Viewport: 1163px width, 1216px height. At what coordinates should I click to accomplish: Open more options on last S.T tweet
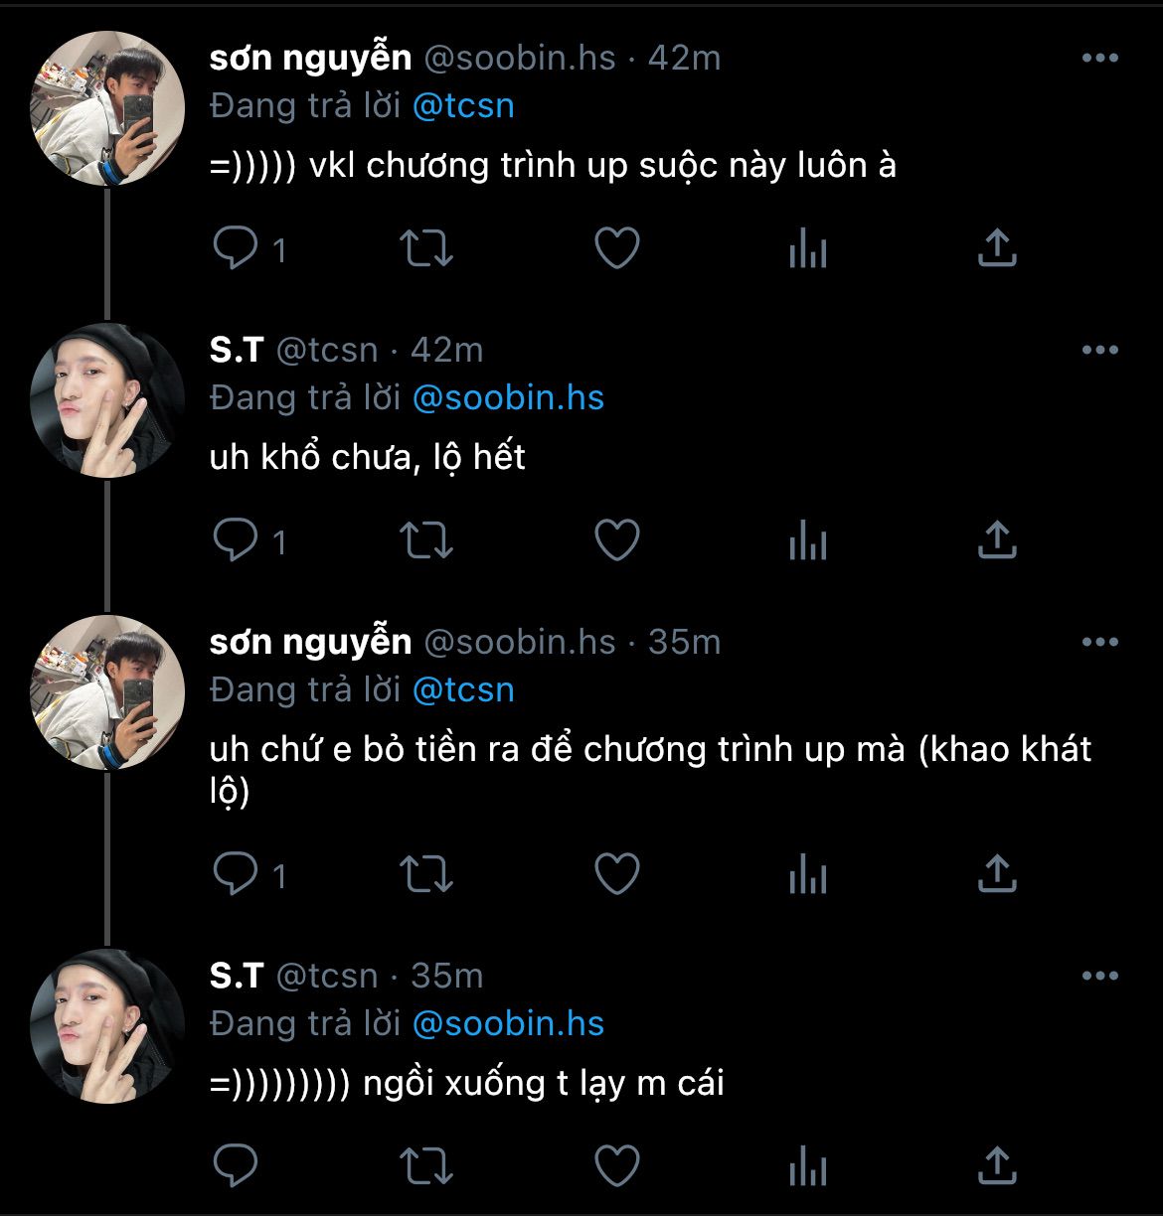pyautogui.click(x=1099, y=977)
